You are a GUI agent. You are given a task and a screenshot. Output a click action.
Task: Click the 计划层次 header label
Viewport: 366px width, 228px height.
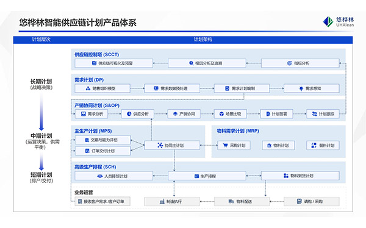pyautogui.click(x=41, y=40)
